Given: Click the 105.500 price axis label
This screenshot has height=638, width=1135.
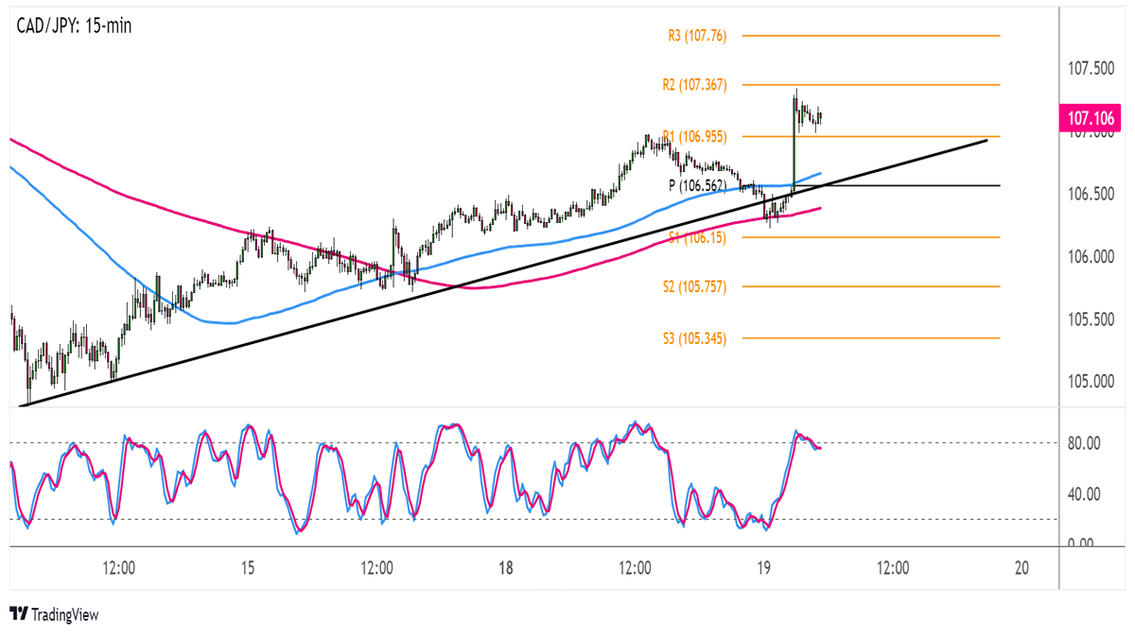Looking at the screenshot, I should pos(1092,319).
